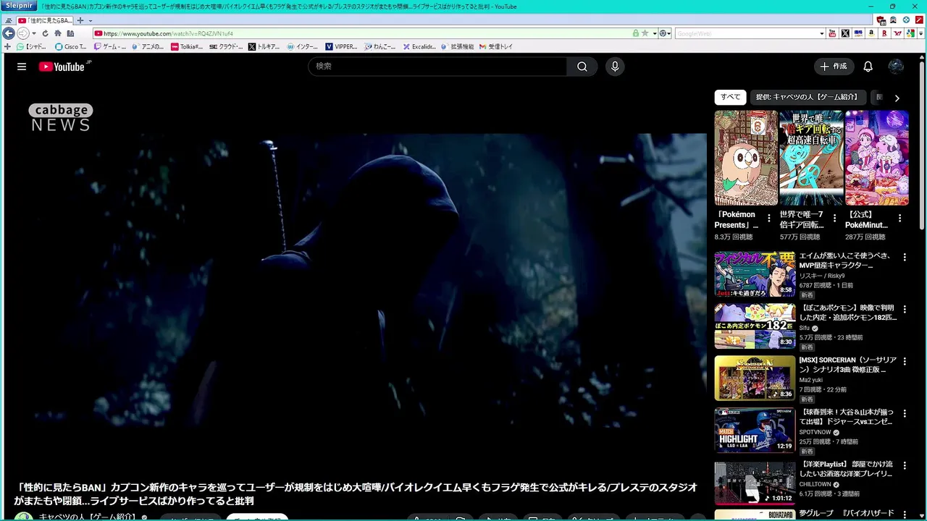927x521 pixels.
Task: Click the Rakuten R quick-search icon
Action: (x=885, y=33)
